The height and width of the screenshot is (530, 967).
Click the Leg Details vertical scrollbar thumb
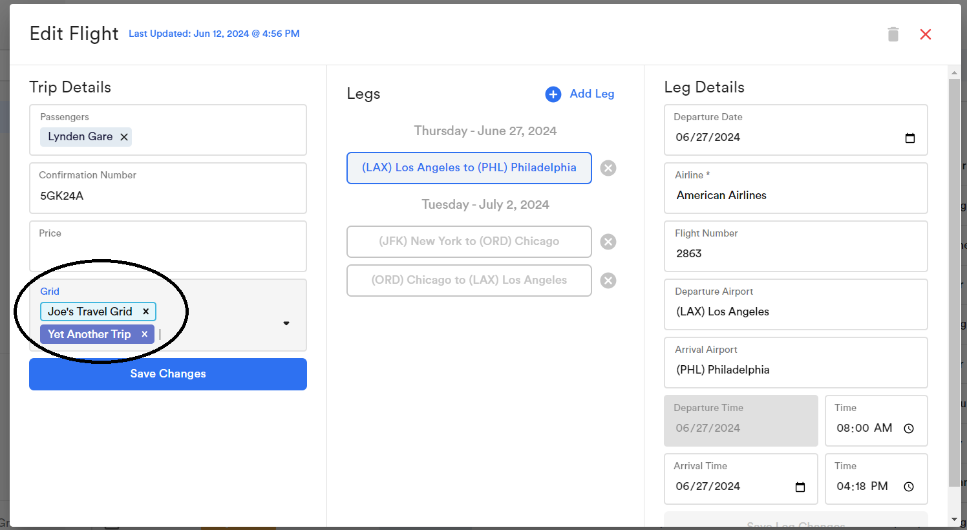(x=954, y=282)
